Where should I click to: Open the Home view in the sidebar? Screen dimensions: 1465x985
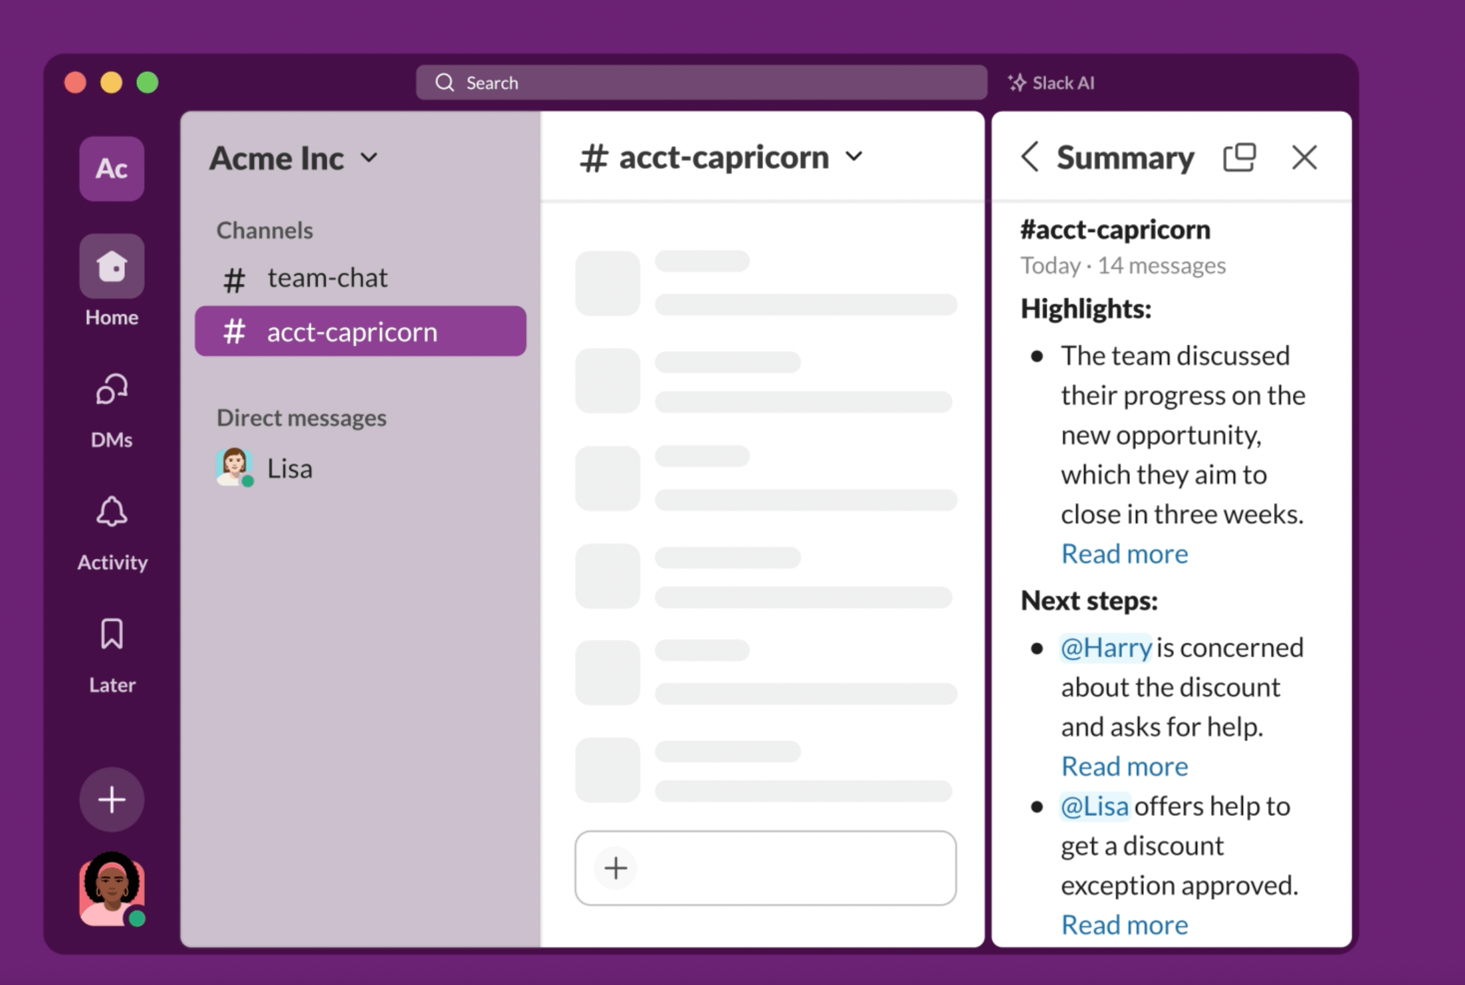coord(110,266)
